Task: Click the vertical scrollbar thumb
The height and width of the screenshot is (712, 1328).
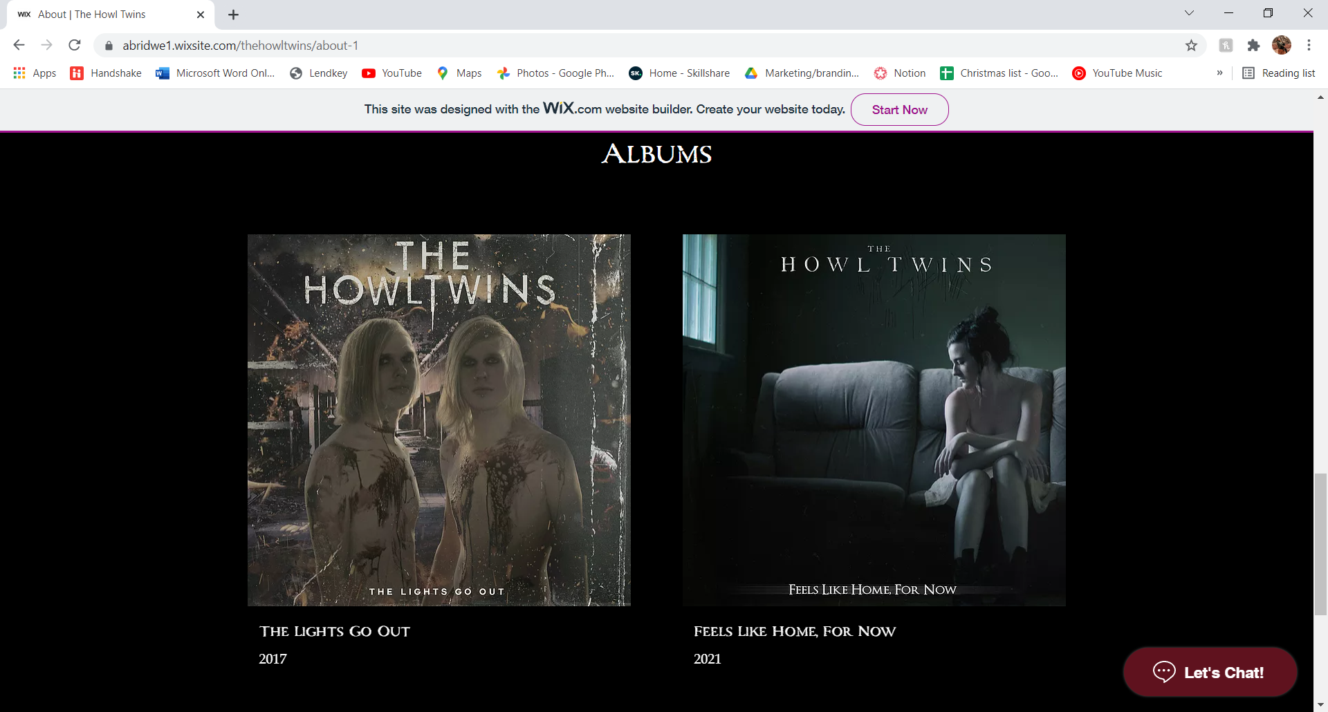Action: tap(1320, 544)
